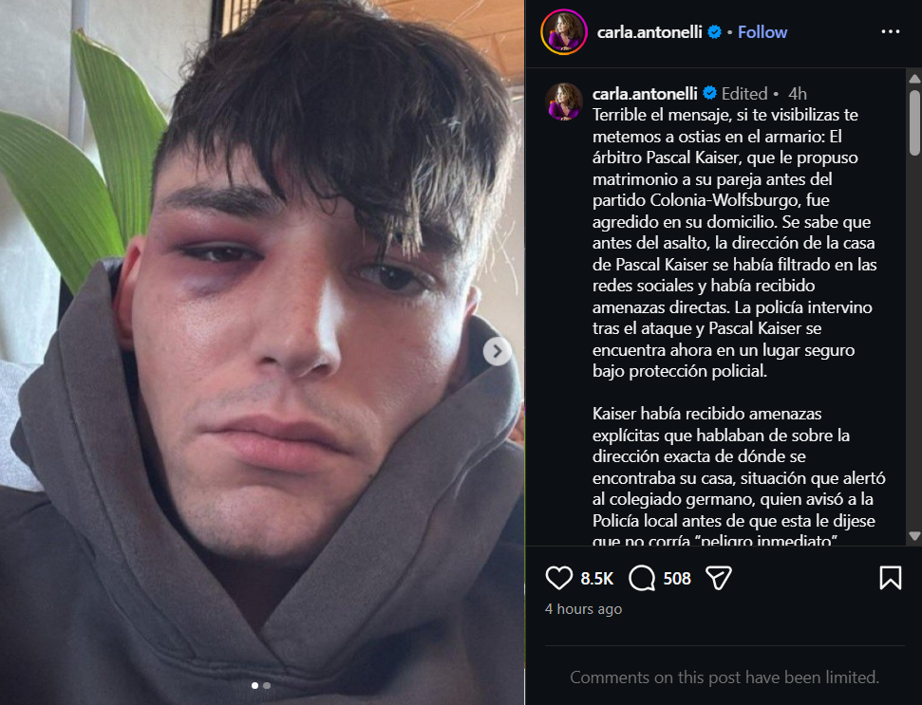922x705 pixels.
Task: Select the second carousel dot indicator
Action: pos(267,686)
